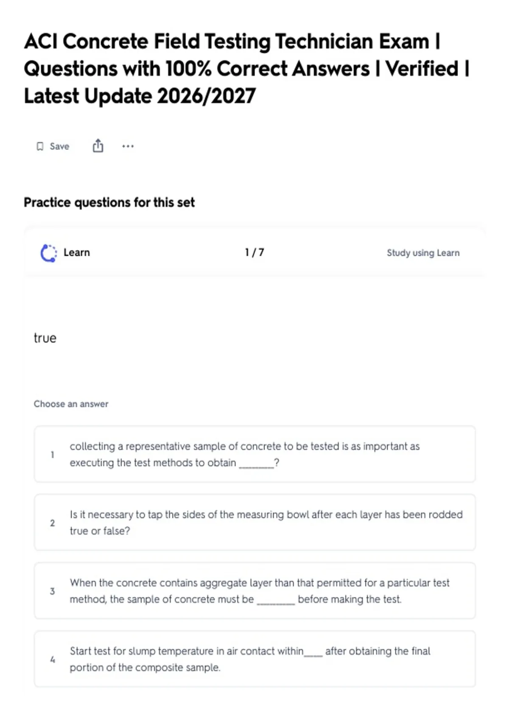Open the share icon
509x721 pixels.
tap(98, 145)
